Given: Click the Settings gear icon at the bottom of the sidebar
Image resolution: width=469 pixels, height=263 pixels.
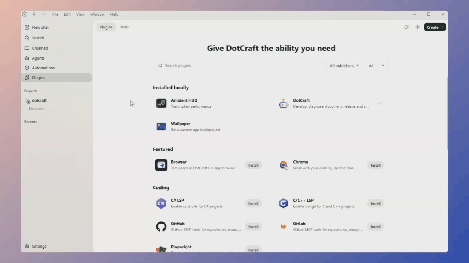Looking at the screenshot, I should click(27, 247).
